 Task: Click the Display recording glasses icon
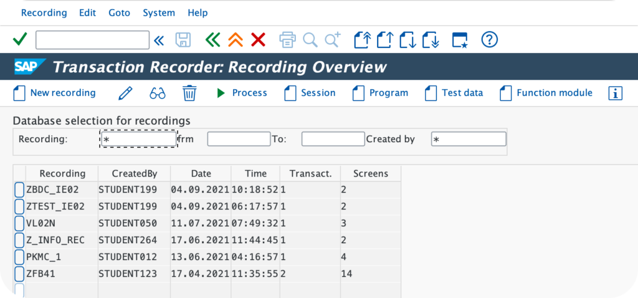tap(158, 94)
